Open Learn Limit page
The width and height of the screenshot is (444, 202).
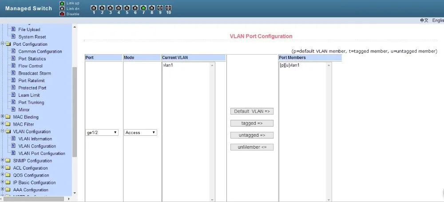(x=29, y=95)
